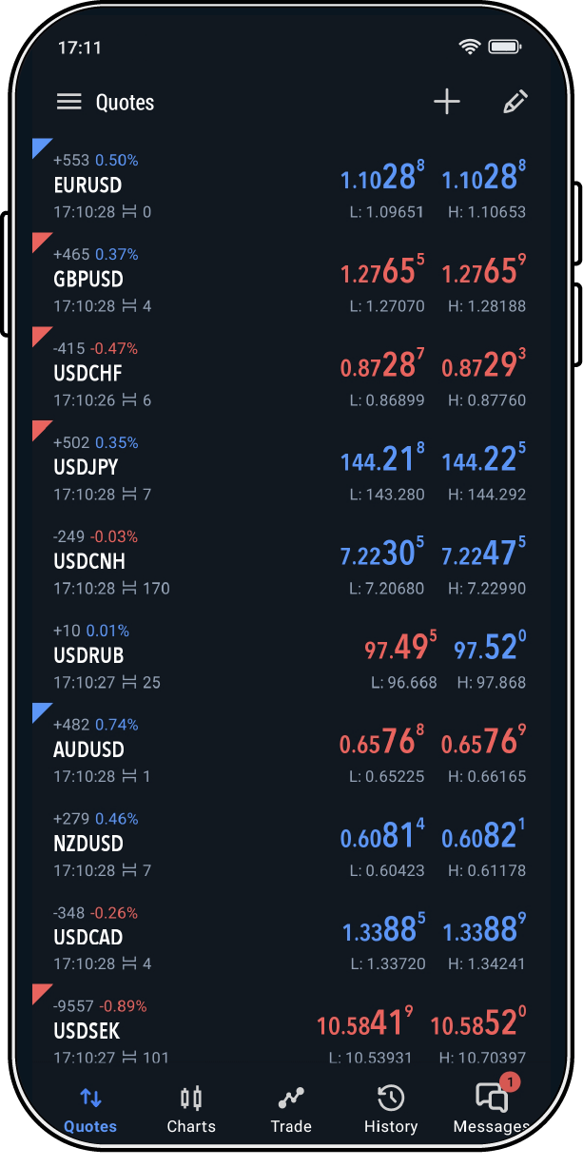Image resolution: width=583 pixels, height=1167 pixels.
Task: Switch to the Trade tab
Action: click(x=291, y=1110)
